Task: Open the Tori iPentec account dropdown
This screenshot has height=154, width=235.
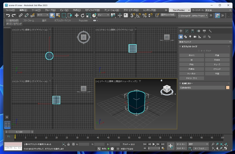Action: pos(180,10)
